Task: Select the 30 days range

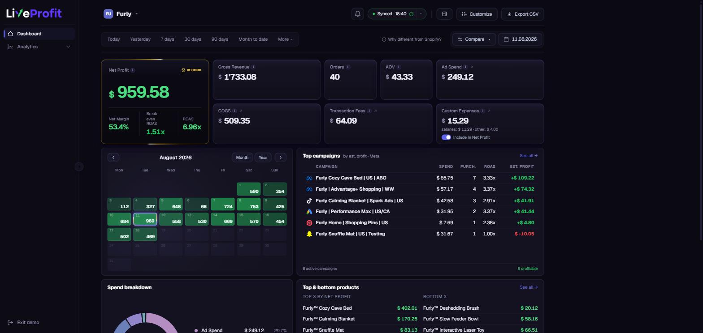Action: coord(193,39)
